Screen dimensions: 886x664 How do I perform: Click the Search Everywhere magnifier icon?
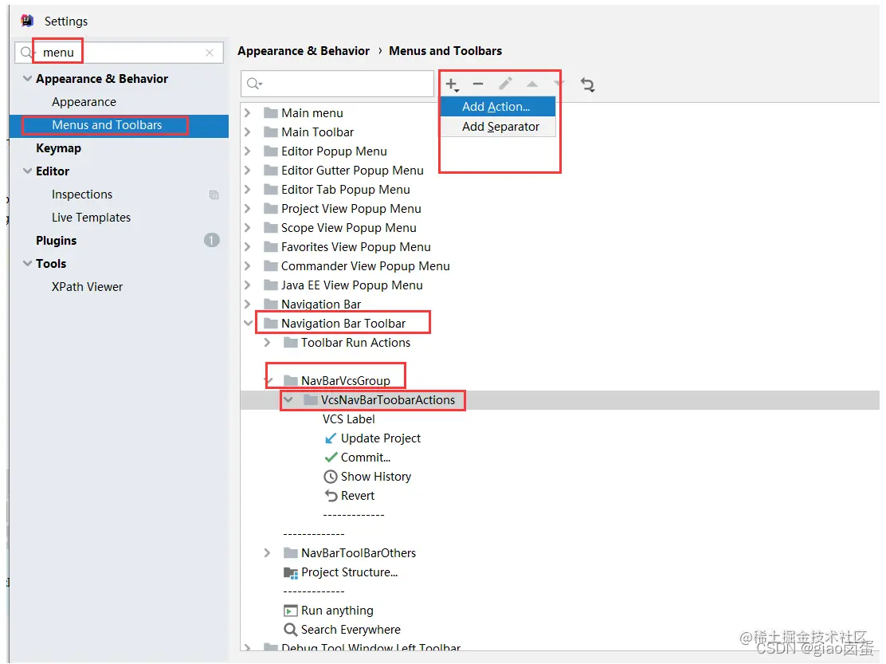291,630
